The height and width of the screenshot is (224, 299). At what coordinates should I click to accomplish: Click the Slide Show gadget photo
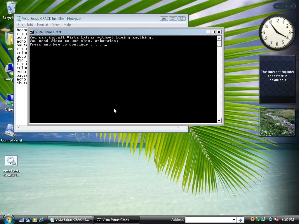pyautogui.click(x=277, y=123)
